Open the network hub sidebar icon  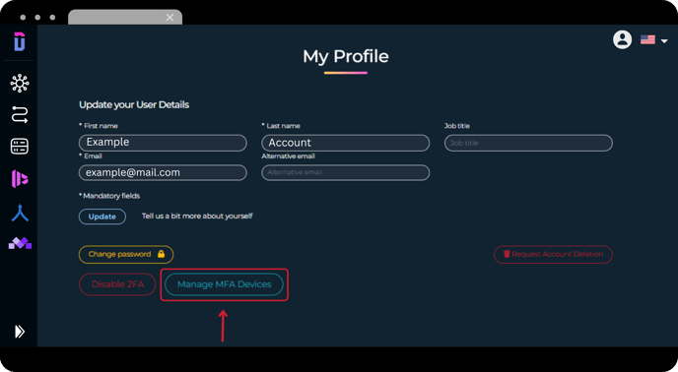click(x=20, y=83)
